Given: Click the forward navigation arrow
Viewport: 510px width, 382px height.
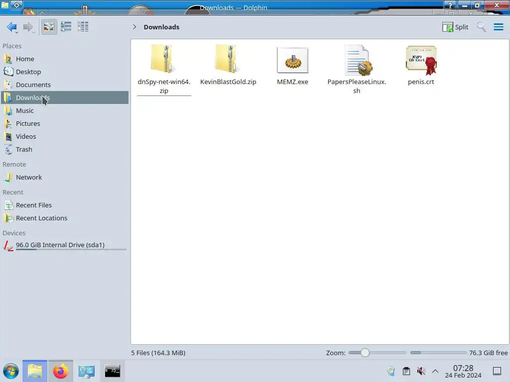Looking at the screenshot, I should [28, 27].
